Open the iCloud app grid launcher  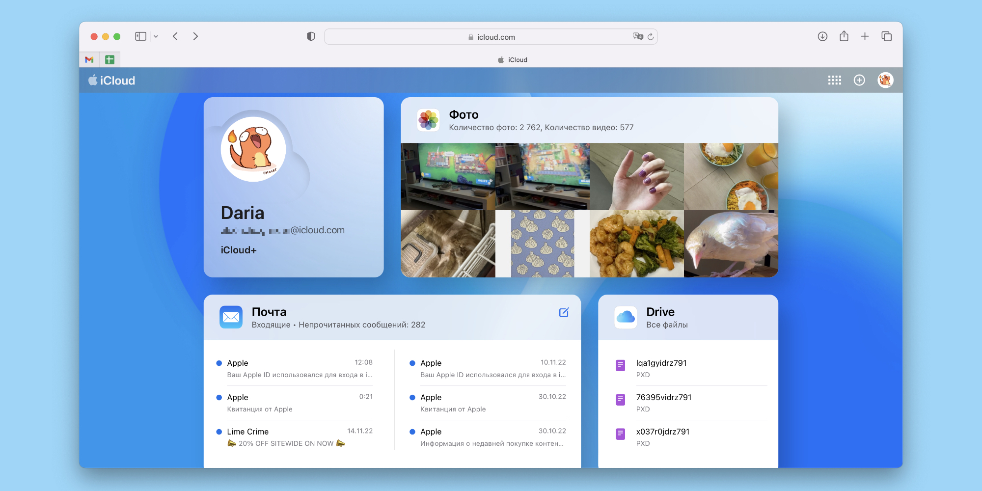click(x=835, y=80)
